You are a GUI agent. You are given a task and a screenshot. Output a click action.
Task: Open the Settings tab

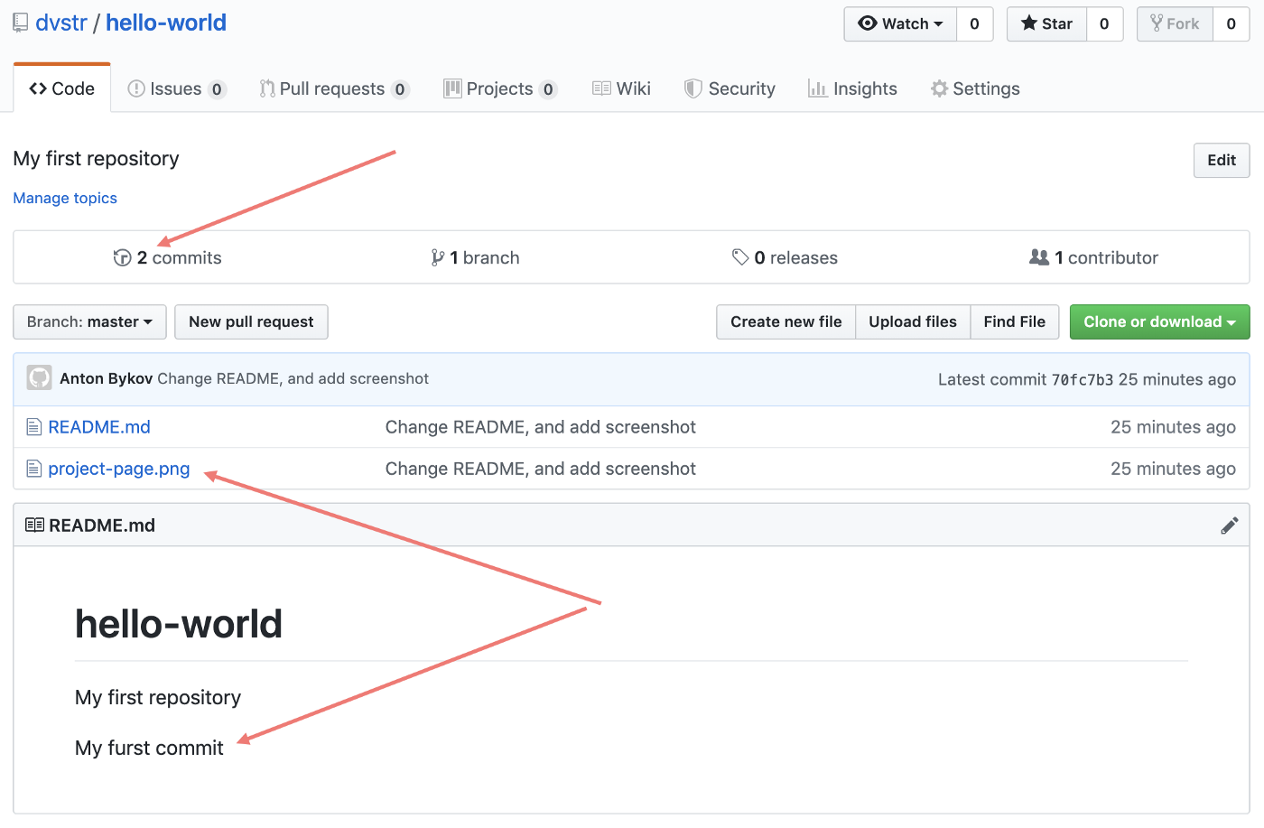(x=975, y=88)
